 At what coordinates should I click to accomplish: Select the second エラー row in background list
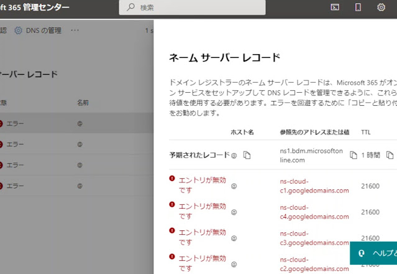76,144
